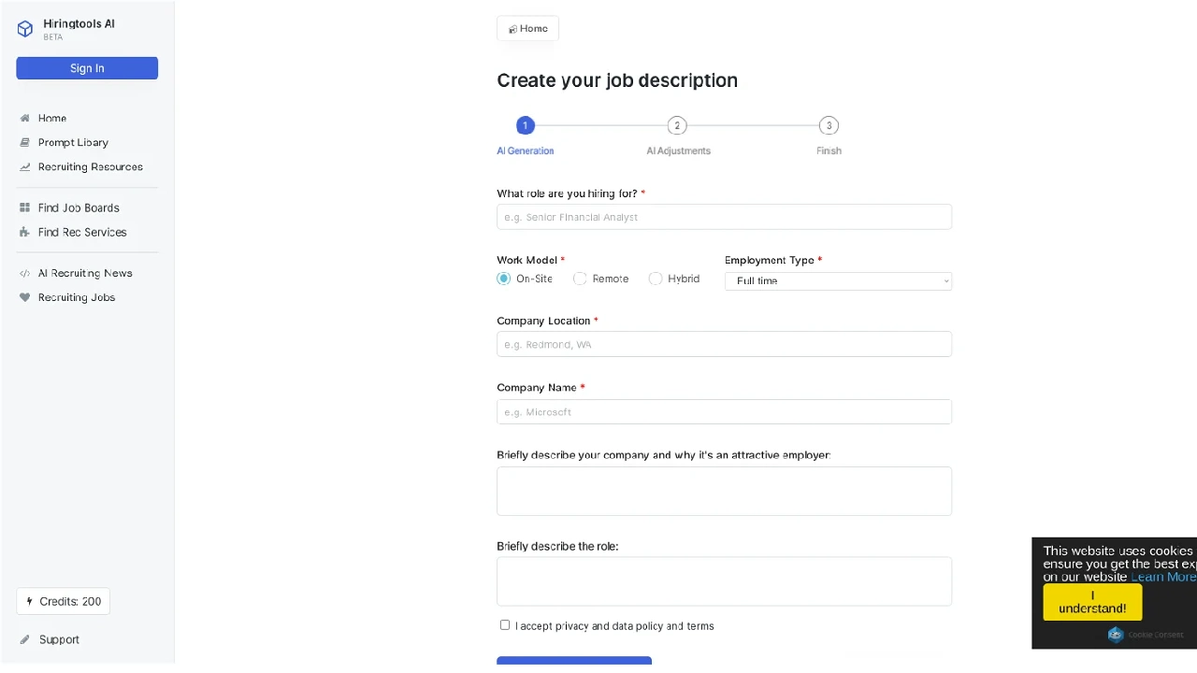Click the Find Rec Services icon

pos(25,233)
